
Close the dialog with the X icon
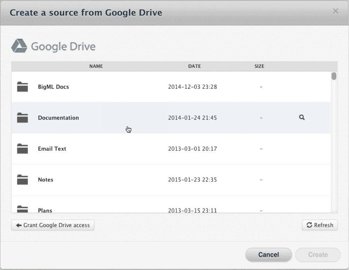click(x=335, y=11)
